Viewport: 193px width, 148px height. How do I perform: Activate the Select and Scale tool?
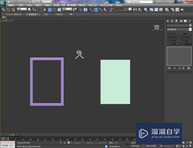[59, 10]
